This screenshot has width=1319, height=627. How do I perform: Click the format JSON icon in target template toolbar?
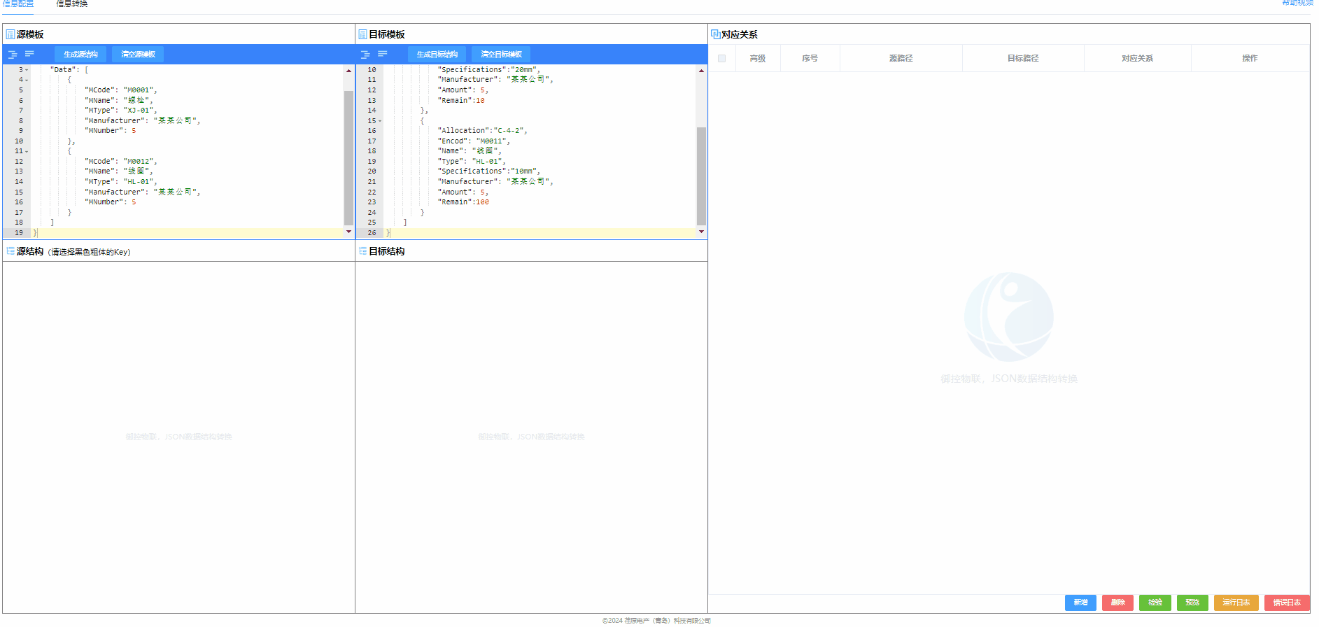tap(365, 54)
